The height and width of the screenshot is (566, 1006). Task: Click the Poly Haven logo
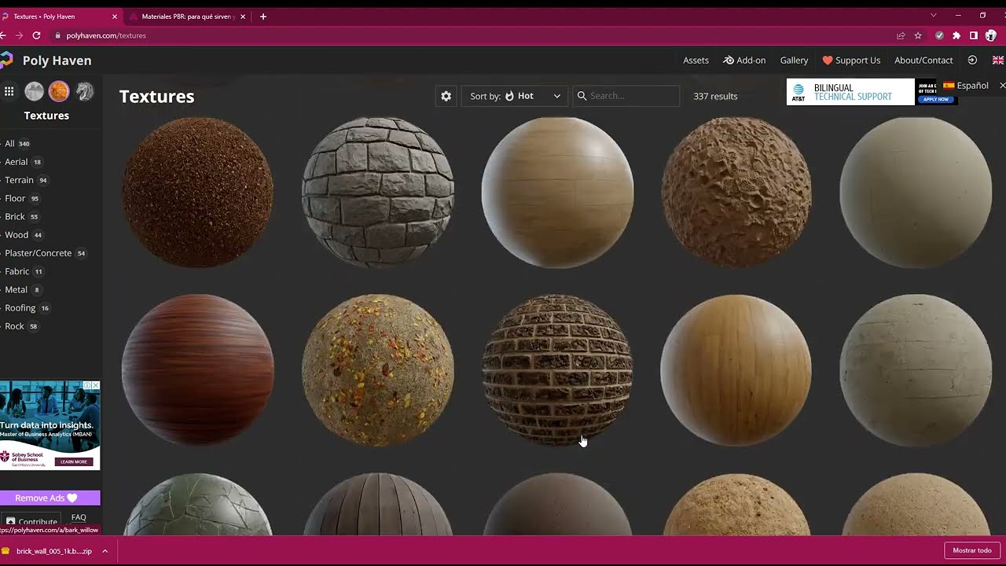tap(46, 61)
